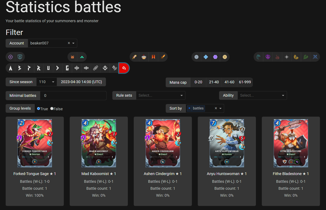Clear the beaker007 account selection
This screenshot has width=326, height=210.
point(69,43)
